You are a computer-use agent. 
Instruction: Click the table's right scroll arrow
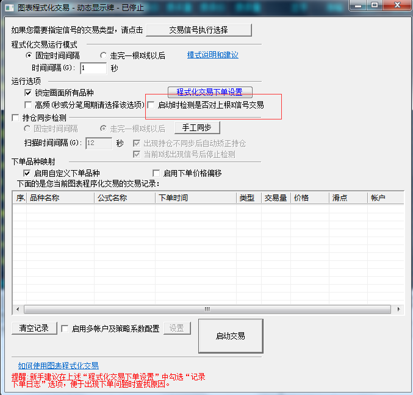click(398, 309)
